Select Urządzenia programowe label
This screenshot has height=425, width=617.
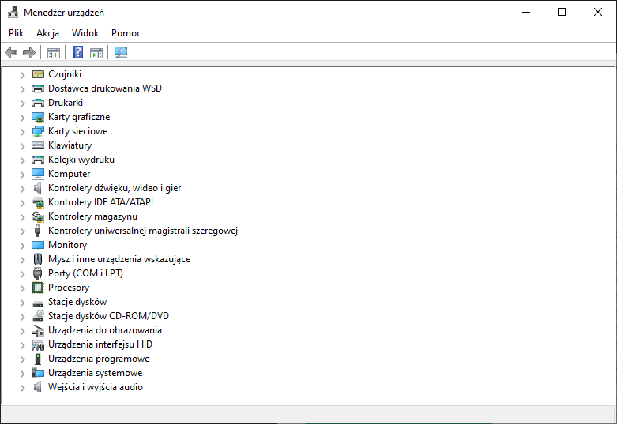click(x=99, y=359)
